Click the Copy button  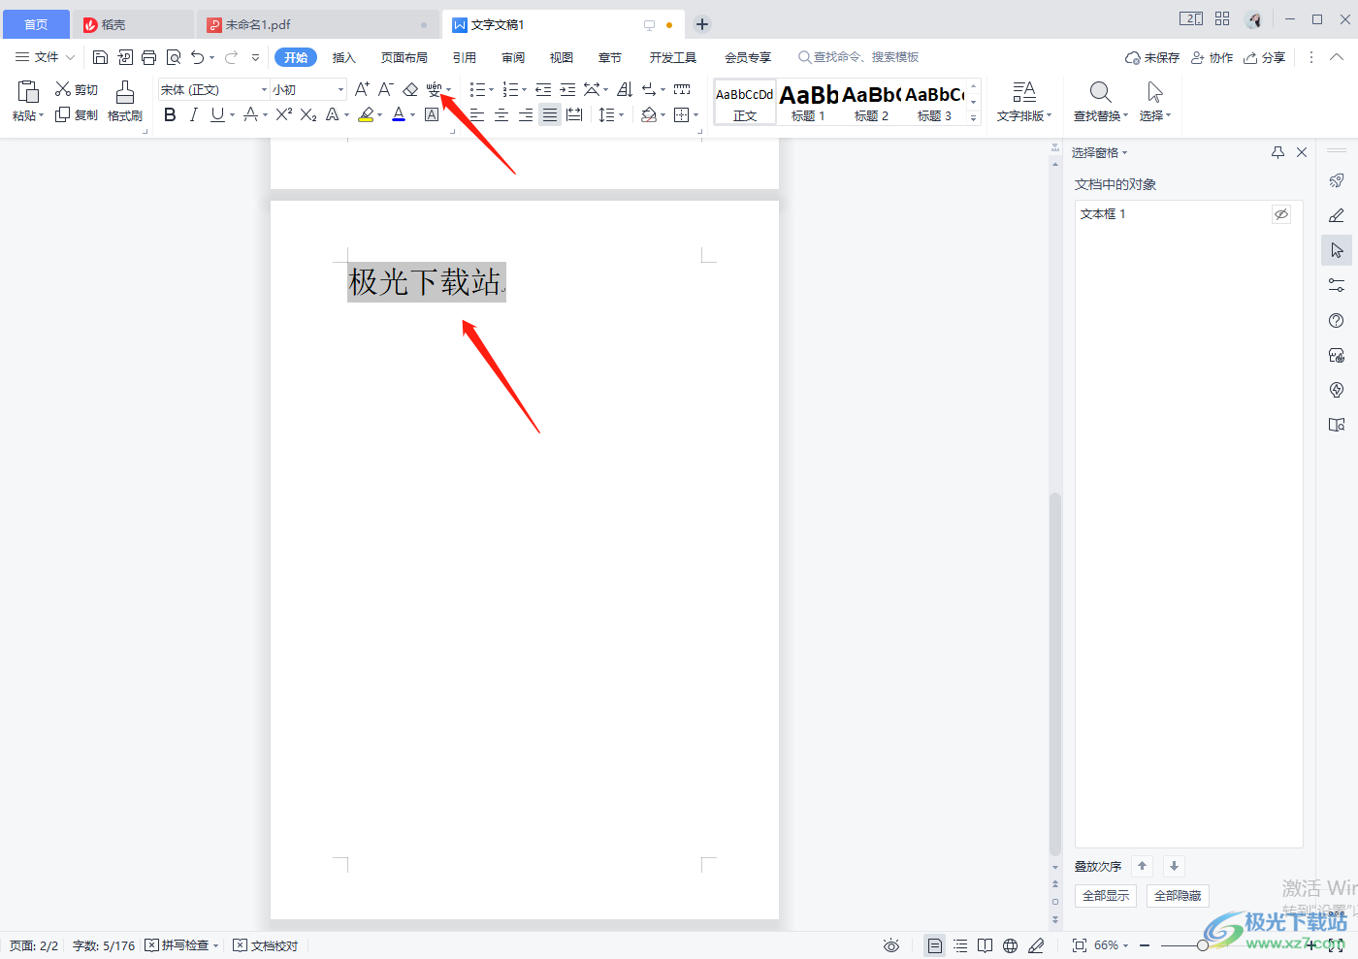coord(76,114)
